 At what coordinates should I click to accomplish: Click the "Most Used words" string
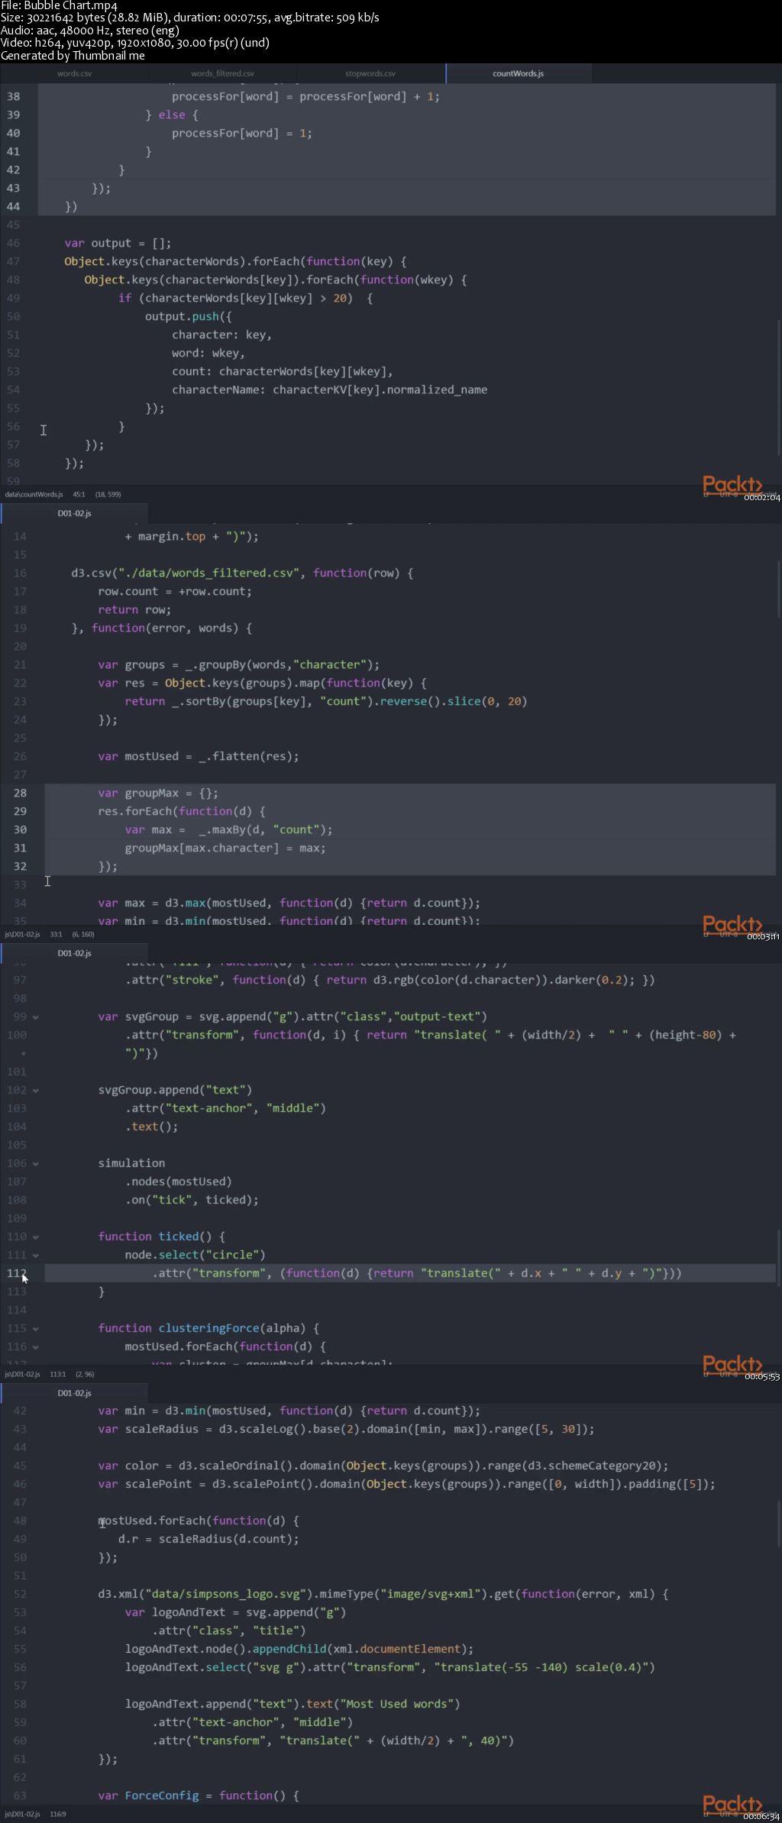point(399,1704)
